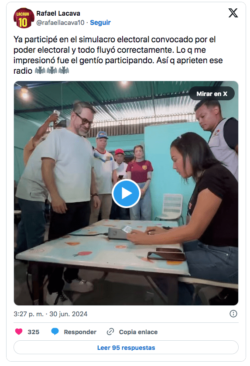Click the 30 jun. 2024 date
The image size is (250, 366).
pos(68,314)
